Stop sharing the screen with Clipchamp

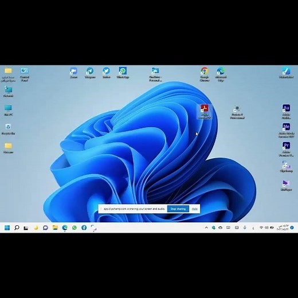click(x=178, y=209)
